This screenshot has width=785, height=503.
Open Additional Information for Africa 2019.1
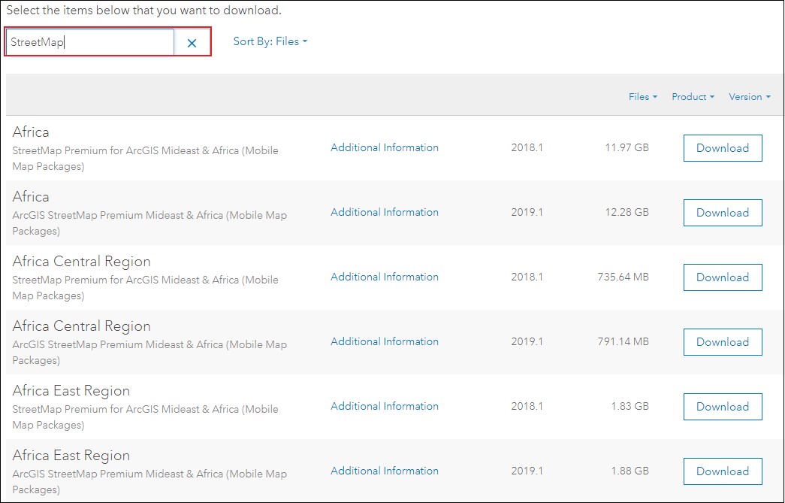pyautogui.click(x=385, y=212)
